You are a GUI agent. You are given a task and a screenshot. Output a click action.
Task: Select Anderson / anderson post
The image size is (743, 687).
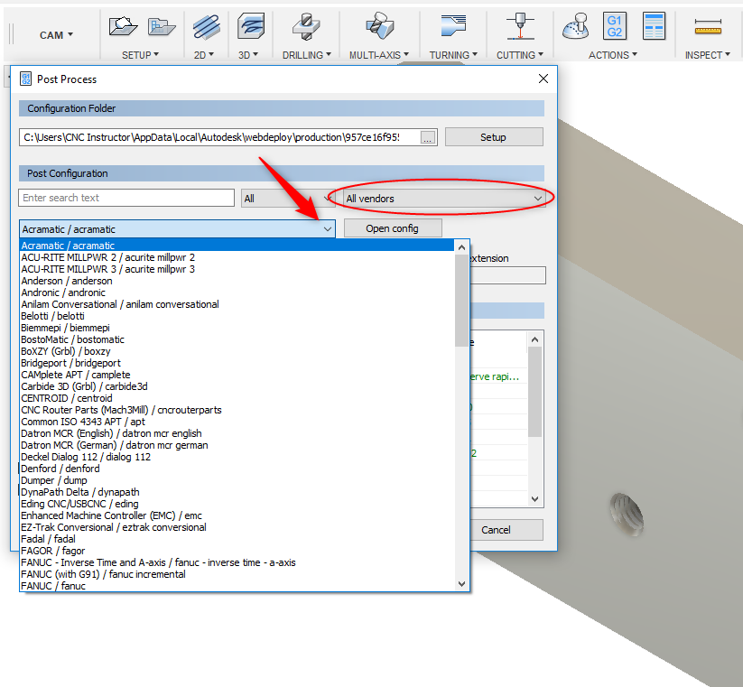point(237,281)
